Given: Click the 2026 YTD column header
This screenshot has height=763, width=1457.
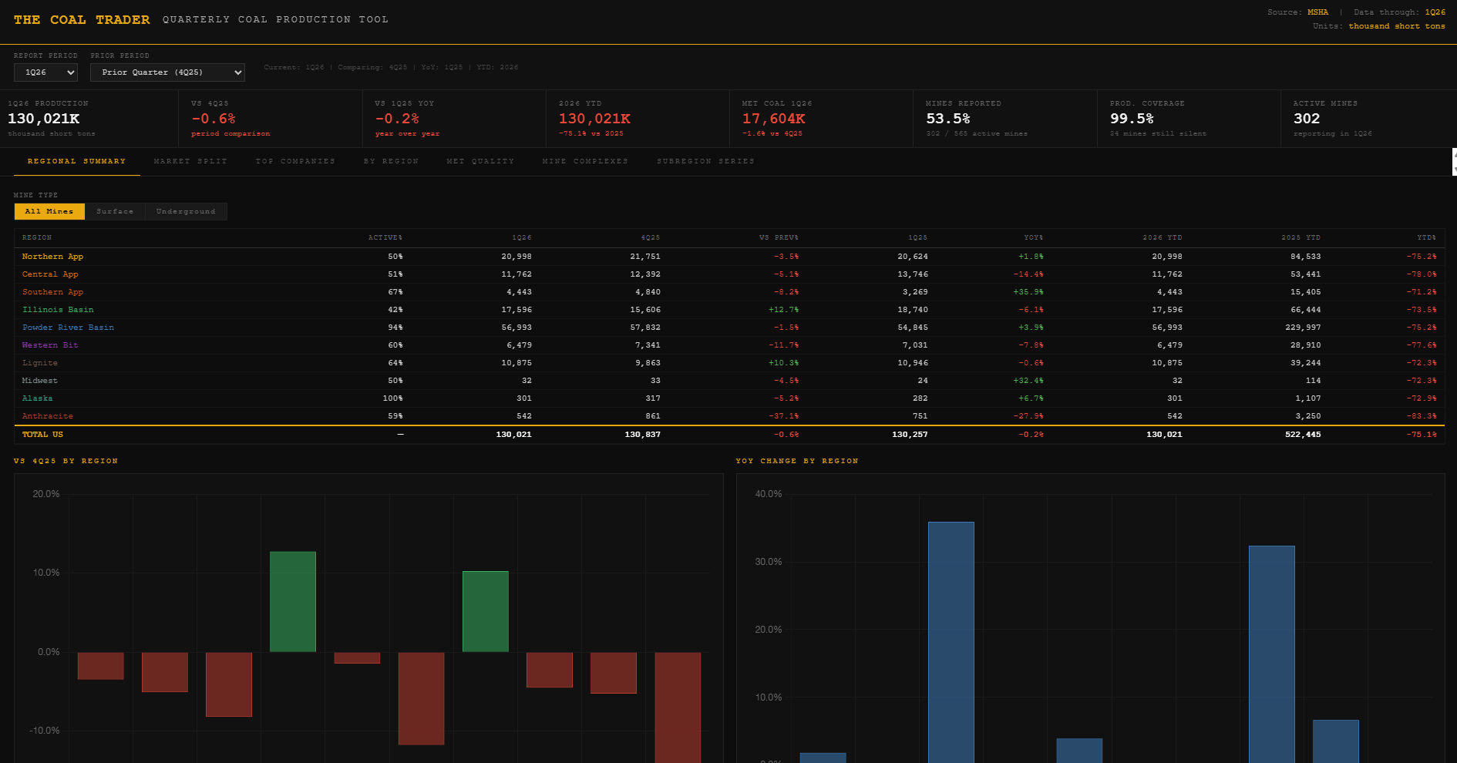Looking at the screenshot, I should tap(1163, 237).
